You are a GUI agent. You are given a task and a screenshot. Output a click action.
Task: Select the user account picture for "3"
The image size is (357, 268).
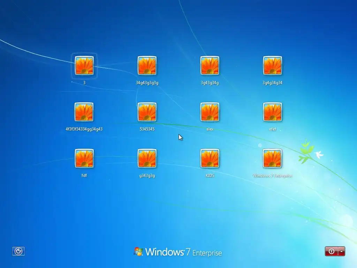point(84,66)
